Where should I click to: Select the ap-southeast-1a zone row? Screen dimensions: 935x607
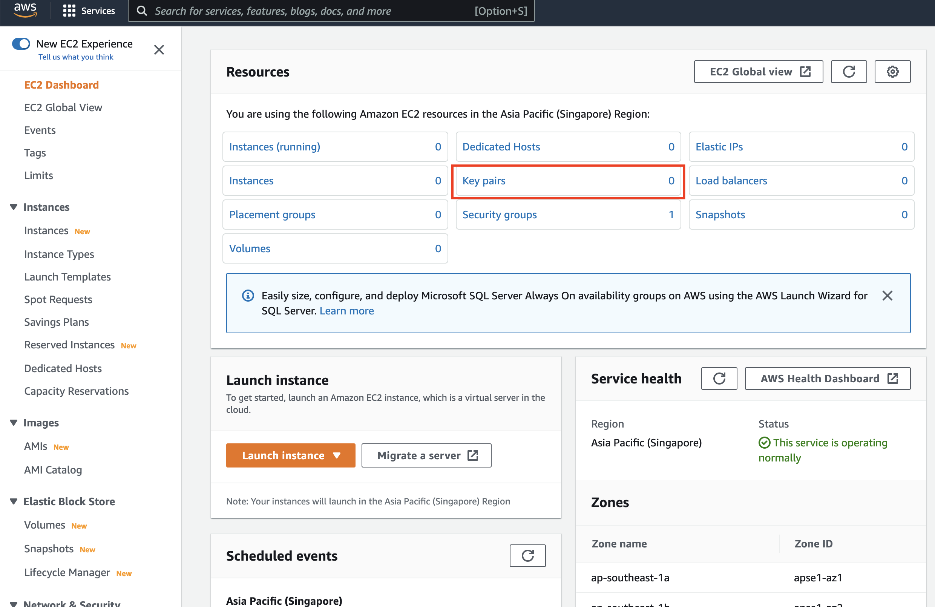(x=751, y=578)
